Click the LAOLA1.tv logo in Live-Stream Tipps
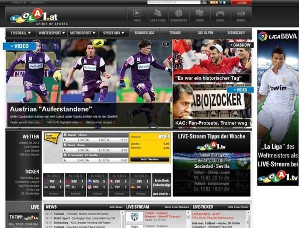299x228 pixels. 211,146
